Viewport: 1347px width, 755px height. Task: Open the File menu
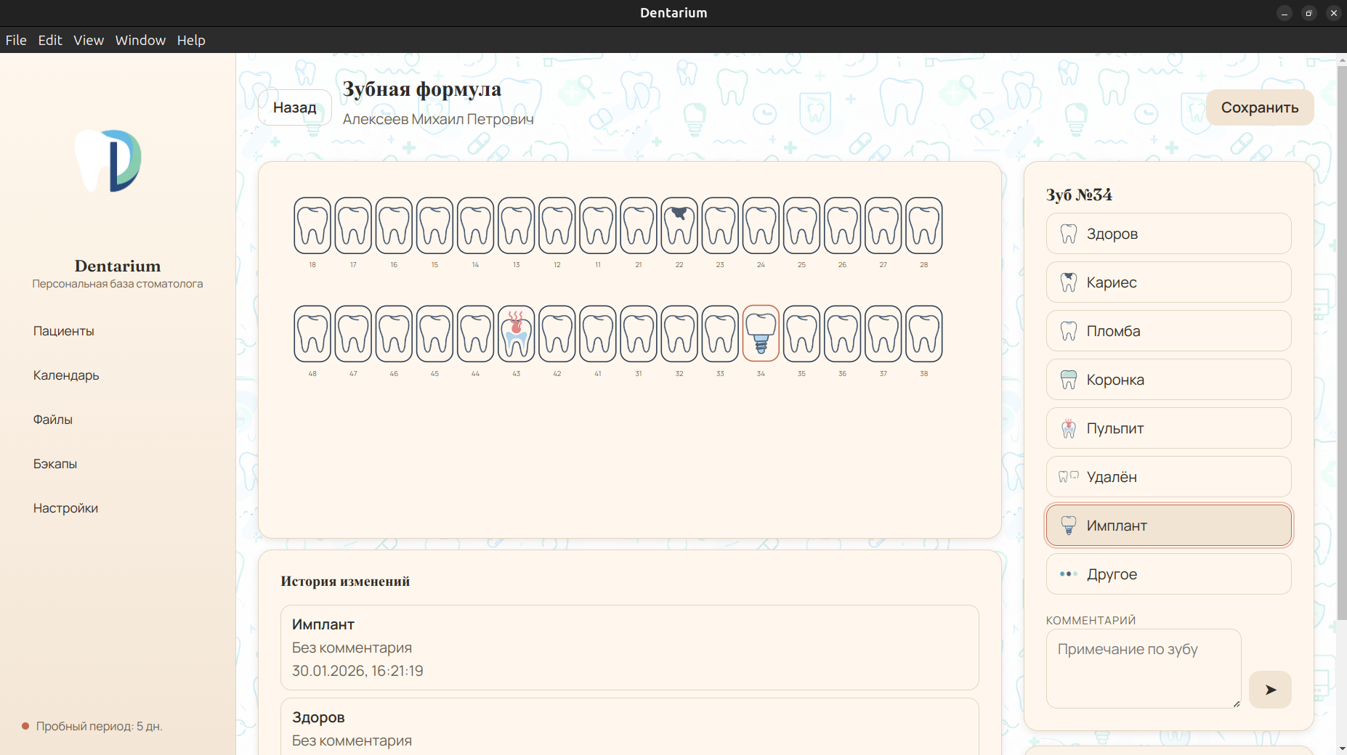click(15, 40)
